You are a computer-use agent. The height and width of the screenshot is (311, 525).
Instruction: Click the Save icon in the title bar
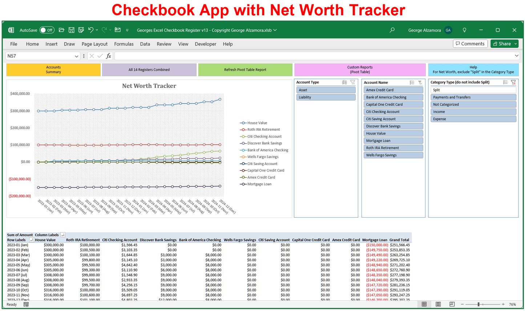[x=72, y=30]
